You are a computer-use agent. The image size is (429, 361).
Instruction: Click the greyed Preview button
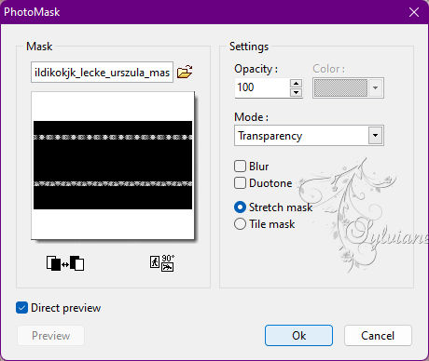coord(51,336)
